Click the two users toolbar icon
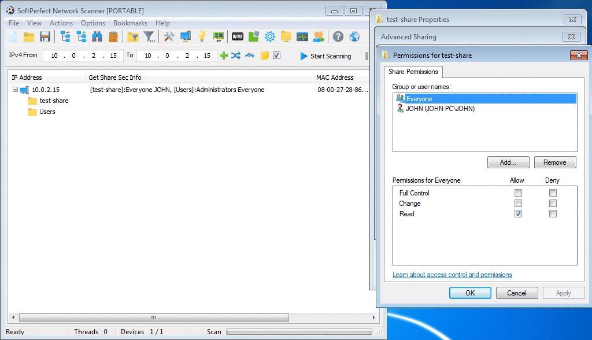The width and height of the screenshot is (592, 340). tap(319, 36)
